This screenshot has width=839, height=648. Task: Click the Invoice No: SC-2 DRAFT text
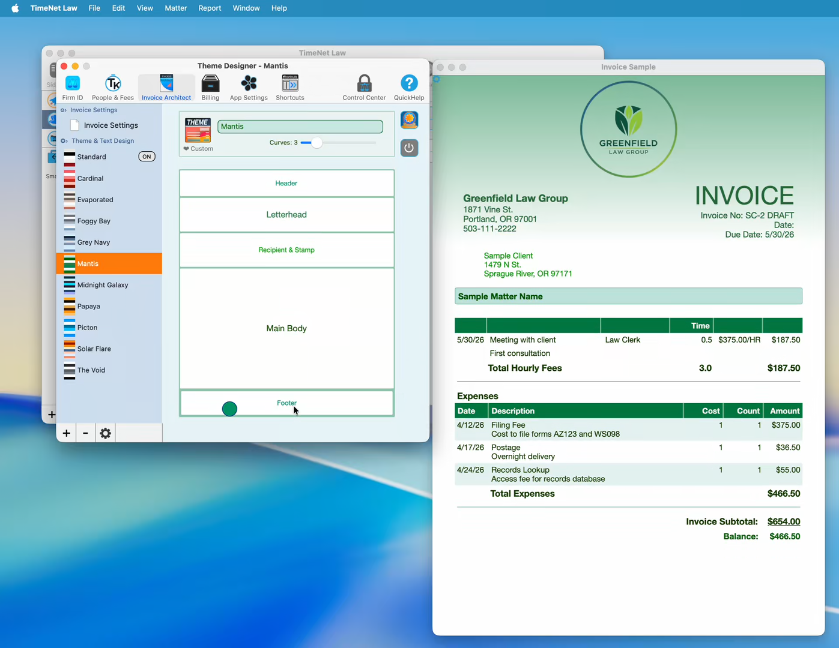[x=747, y=215]
